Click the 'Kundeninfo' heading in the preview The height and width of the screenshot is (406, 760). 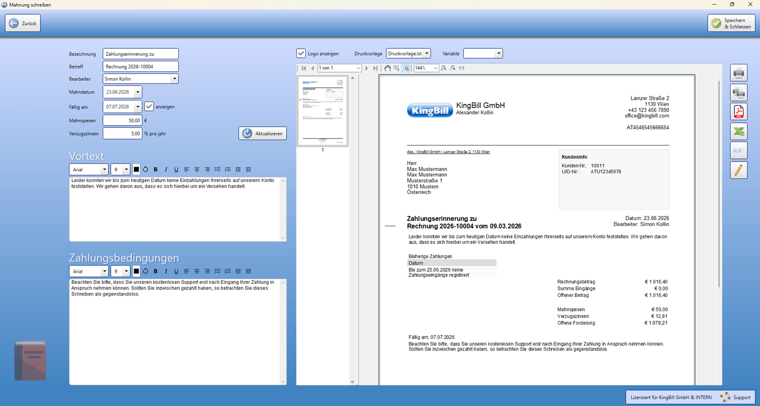point(575,157)
